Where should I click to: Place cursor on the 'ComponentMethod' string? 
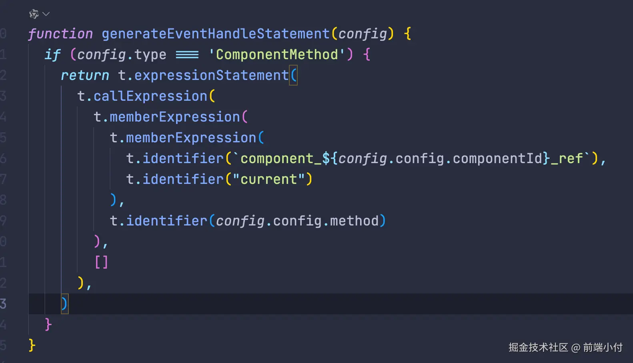point(276,54)
